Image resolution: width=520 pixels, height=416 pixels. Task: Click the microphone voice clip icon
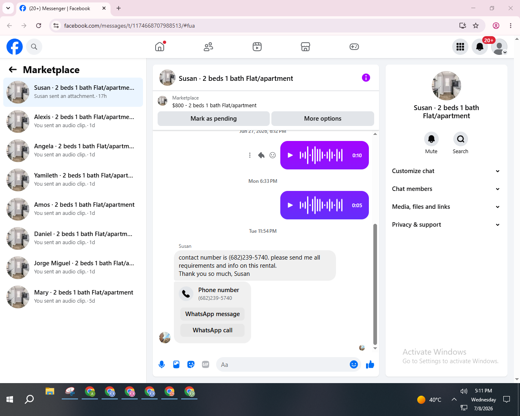pos(162,364)
